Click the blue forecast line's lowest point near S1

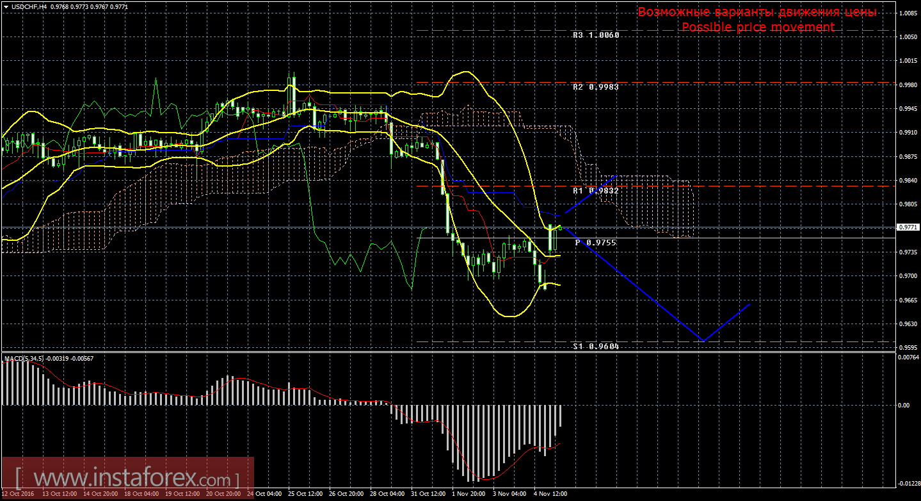pyautogui.click(x=703, y=341)
